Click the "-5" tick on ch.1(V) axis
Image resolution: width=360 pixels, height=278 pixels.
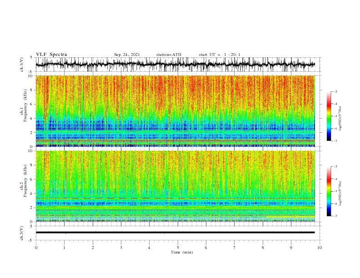pos(31,72)
